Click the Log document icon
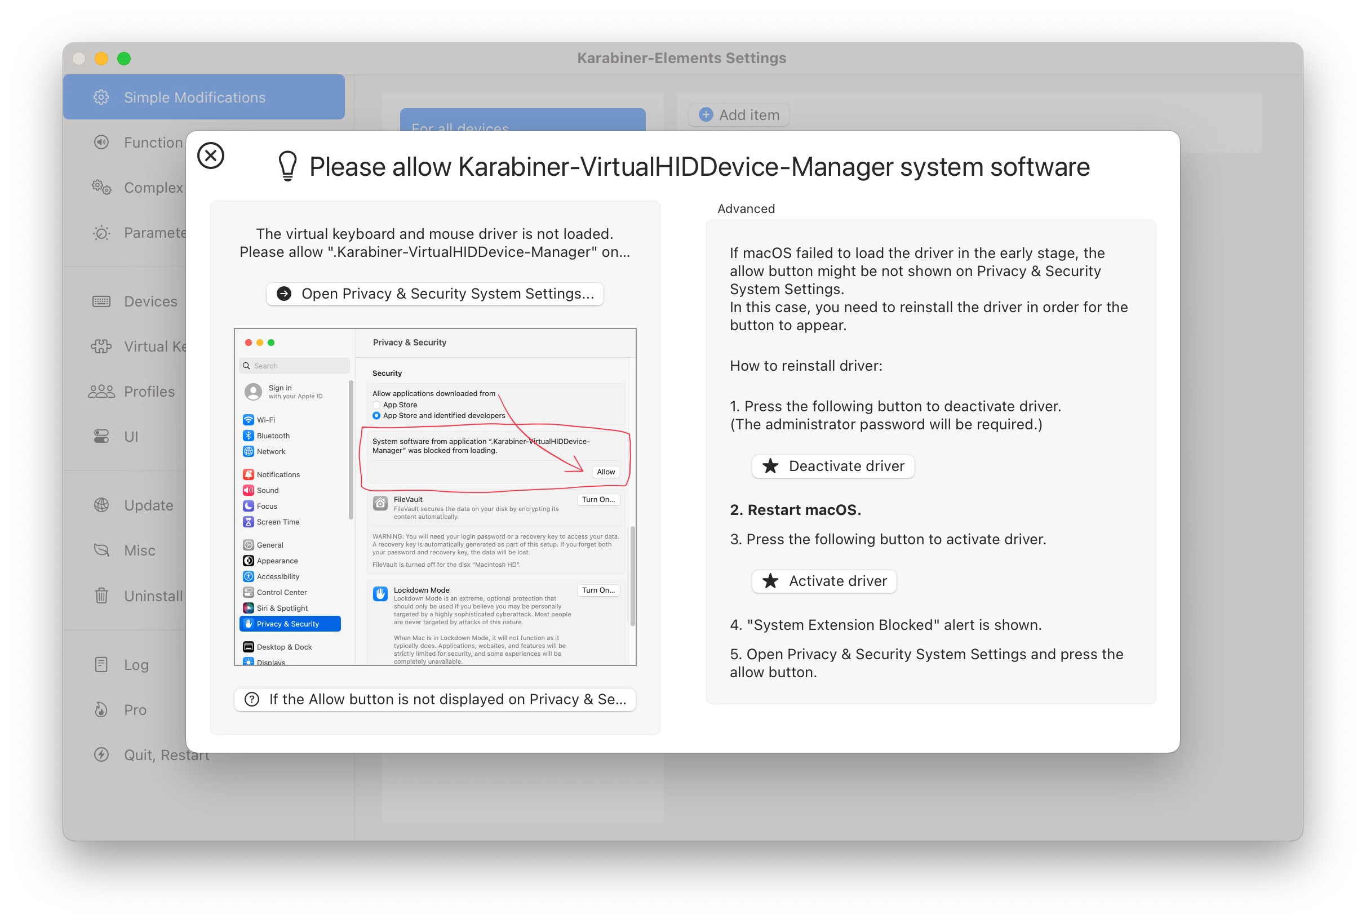Screen dimensions: 1366x924 click(x=101, y=664)
